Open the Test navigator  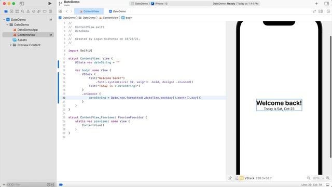pos(33,11)
